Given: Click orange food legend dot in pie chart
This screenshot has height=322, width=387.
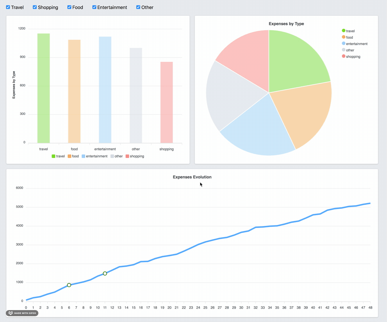Looking at the screenshot, I should pyautogui.click(x=344, y=37).
